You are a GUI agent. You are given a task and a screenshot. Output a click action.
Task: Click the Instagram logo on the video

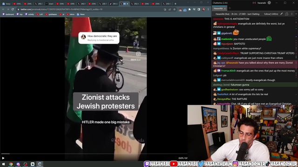click(138, 54)
